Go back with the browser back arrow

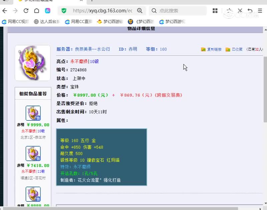pyautogui.click(x=5, y=11)
